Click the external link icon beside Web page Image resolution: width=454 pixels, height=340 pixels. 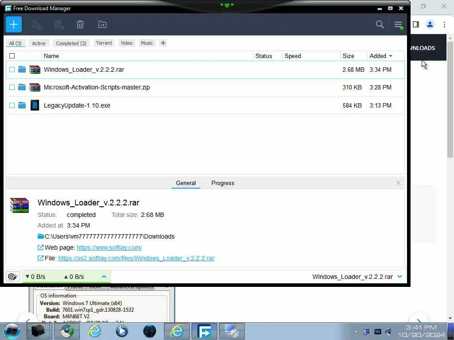(40, 247)
